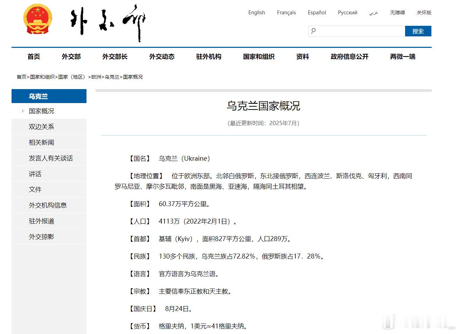459x334 pixels.
Task: Click 乌克兰 in the breadcrumb
Action: click(112, 77)
